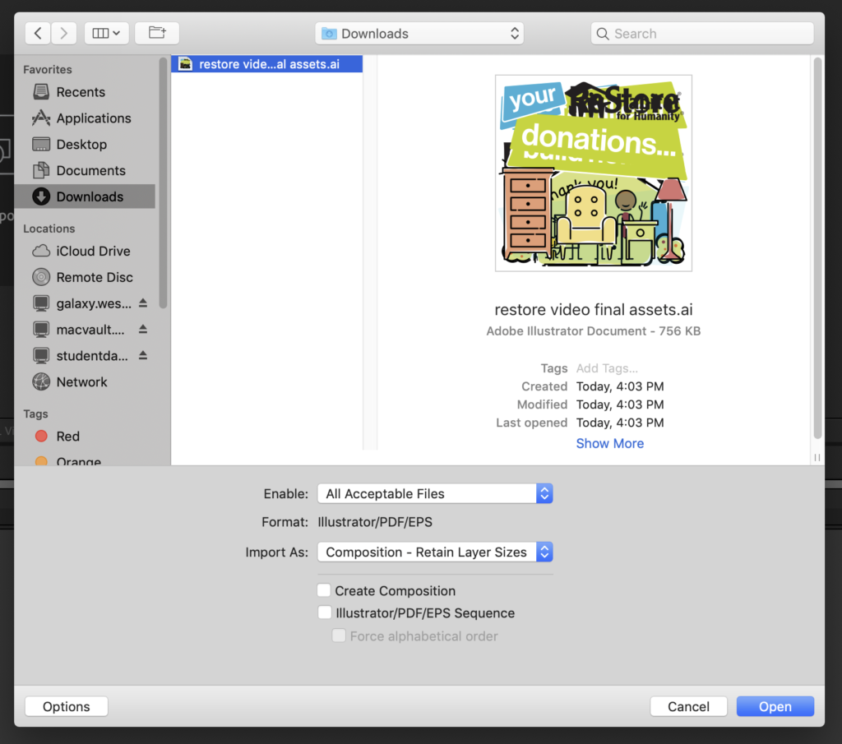Go to Applications in Favorites
The width and height of the screenshot is (842, 744).
(x=93, y=118)
